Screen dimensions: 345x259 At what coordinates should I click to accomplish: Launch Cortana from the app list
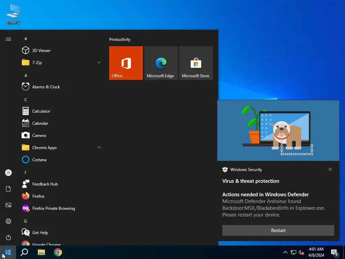coord(62,160)
